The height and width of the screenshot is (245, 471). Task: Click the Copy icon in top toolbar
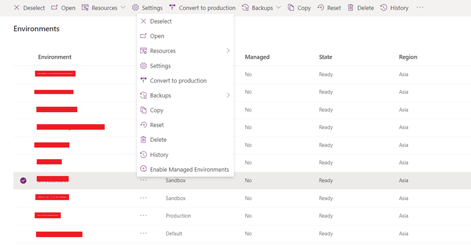pyautogui.click(x=291, y=8)
